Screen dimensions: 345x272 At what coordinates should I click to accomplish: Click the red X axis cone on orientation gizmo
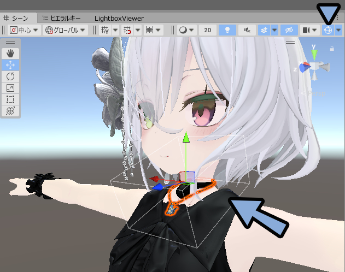(307, 64)
